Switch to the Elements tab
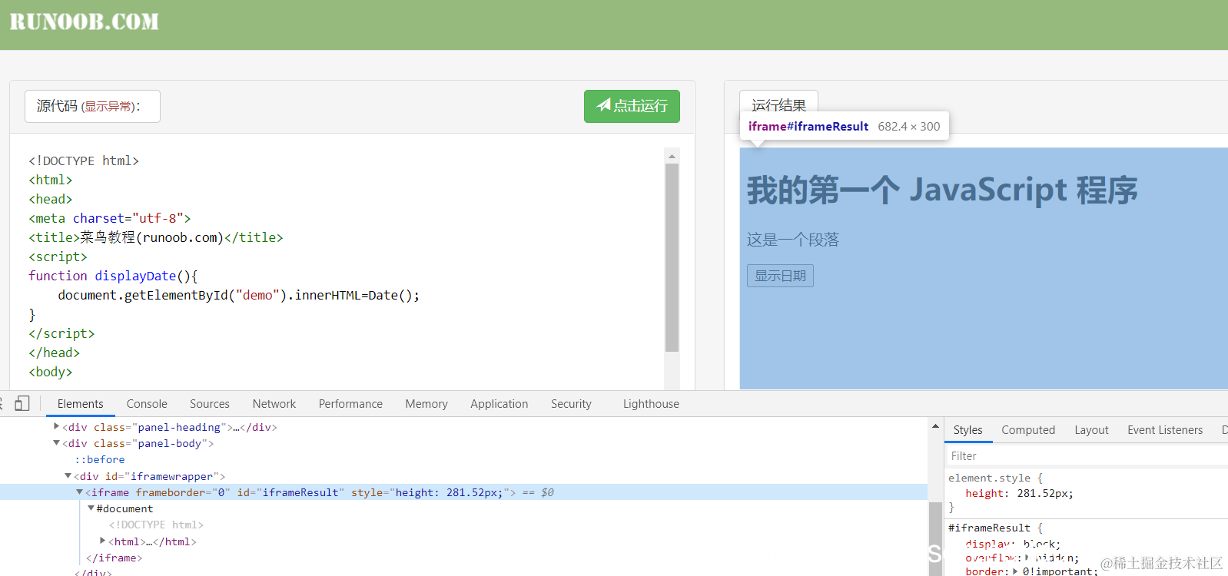 coord(80,404)
